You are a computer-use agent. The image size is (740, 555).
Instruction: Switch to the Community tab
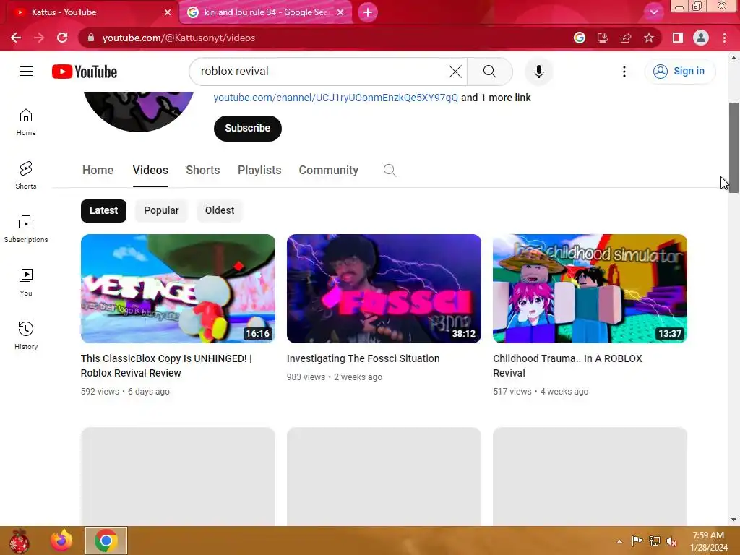pyautogui.click(x=329, y=171)
